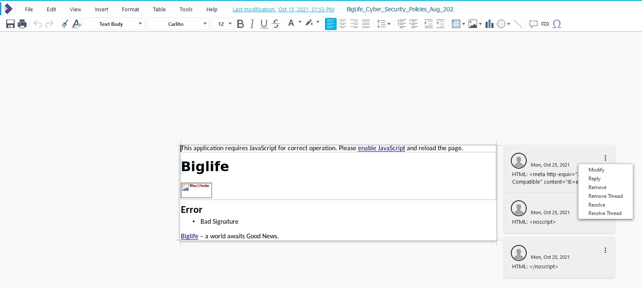Clear direct formatting with the eraser icon
This screenshot has height=288, width=642.
pyautogui.click(x=76, y=24)
